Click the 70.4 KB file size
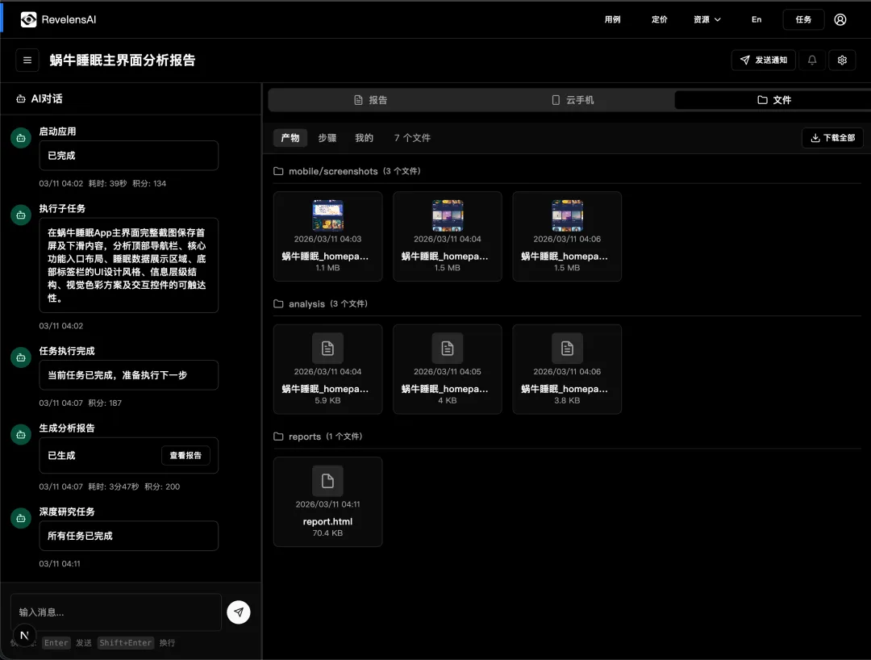This screenshot has height=660, width=871. tap(327, 533)
